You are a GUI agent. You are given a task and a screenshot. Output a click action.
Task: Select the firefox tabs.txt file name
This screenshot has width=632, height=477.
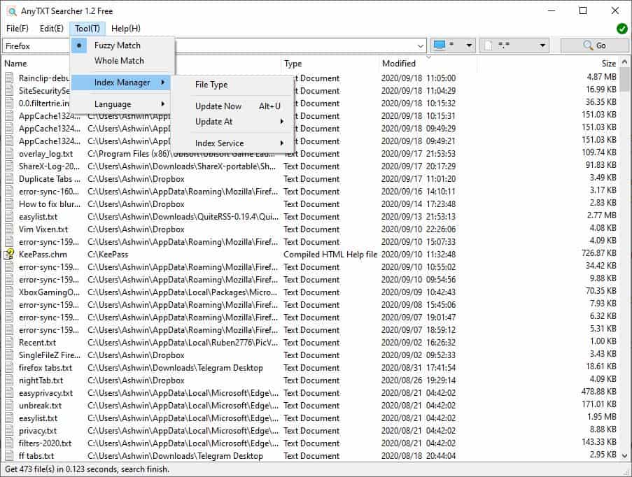pyautogui.click(x=45, y=368)
